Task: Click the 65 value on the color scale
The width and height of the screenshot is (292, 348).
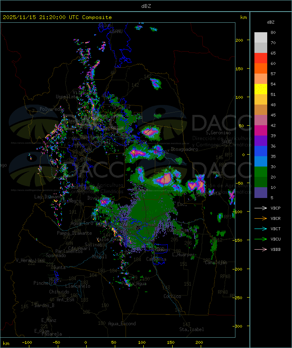Action: 273,53
